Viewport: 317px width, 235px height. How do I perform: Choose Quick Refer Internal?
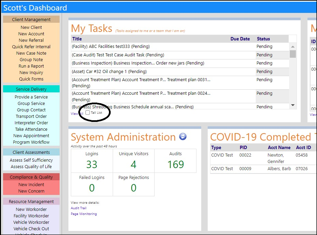[x=31, y=47]
